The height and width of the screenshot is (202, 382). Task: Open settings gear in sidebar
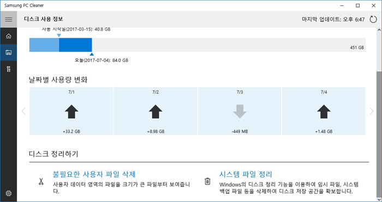click(x=9, y=193)
